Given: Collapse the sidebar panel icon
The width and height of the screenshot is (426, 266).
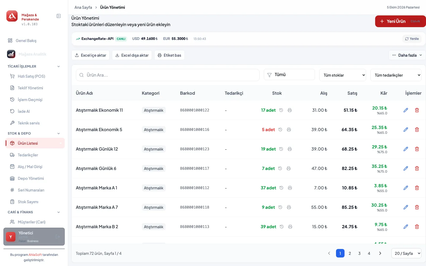Looking at the screenshot, I should point(59,16).
